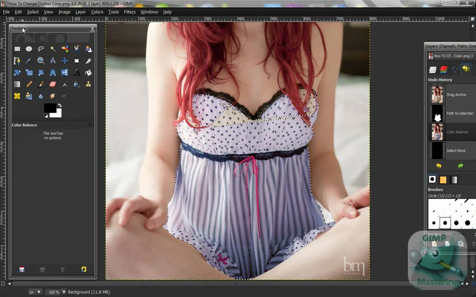Click the yellow Undo arrow button

click(439, 166)
